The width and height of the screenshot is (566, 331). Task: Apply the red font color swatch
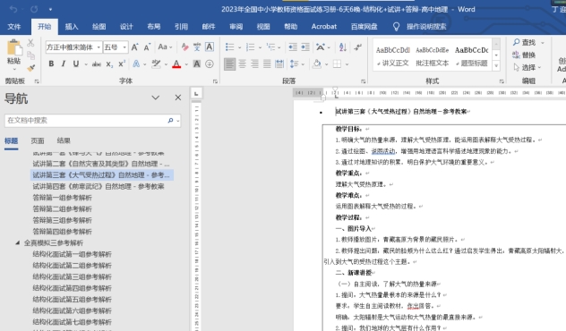coord(176,64)
